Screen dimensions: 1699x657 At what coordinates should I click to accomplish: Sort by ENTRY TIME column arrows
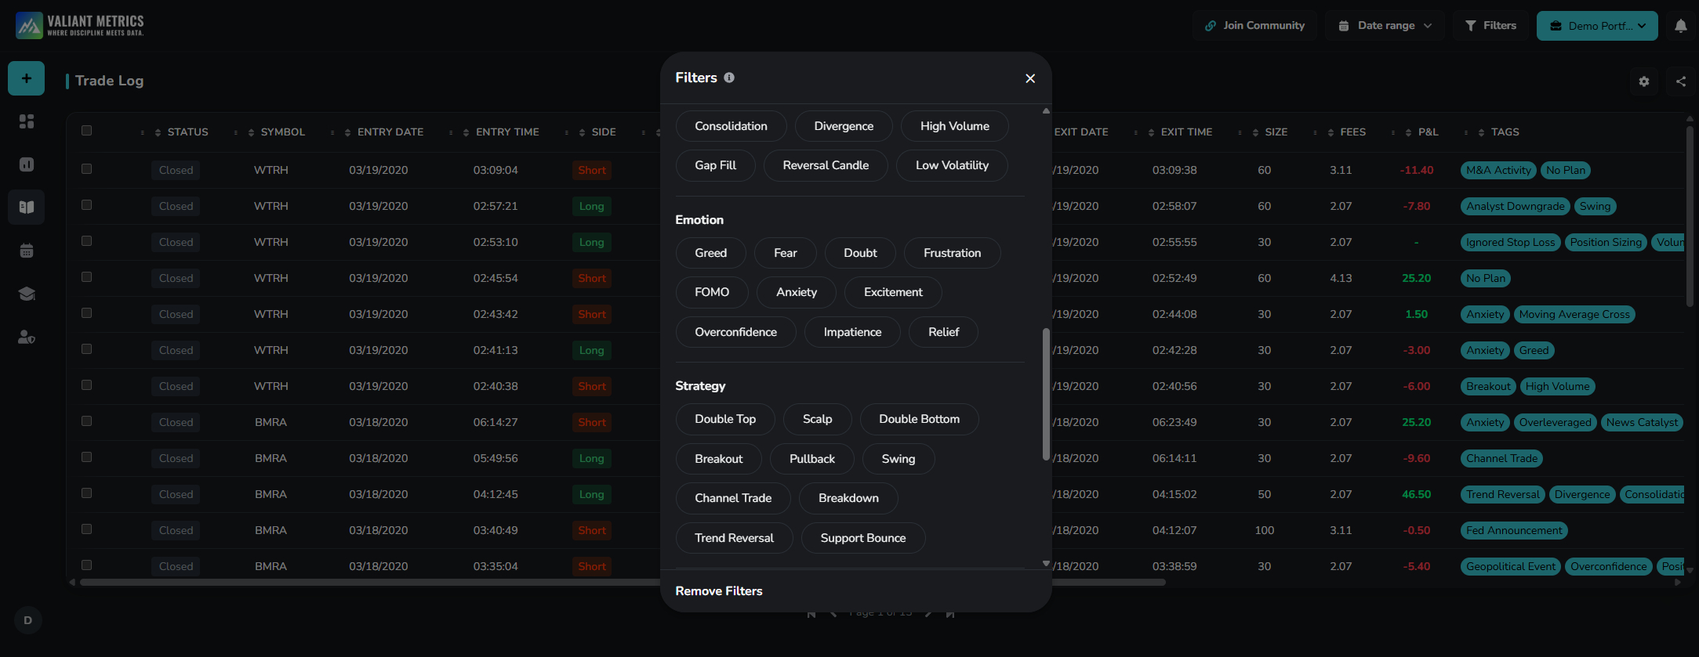[466, 132]
